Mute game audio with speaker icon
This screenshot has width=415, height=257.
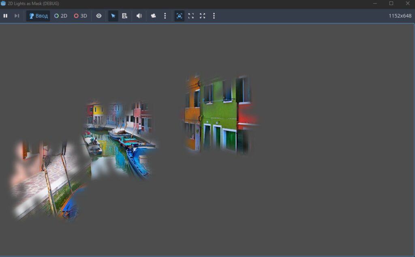pos(139,16)
